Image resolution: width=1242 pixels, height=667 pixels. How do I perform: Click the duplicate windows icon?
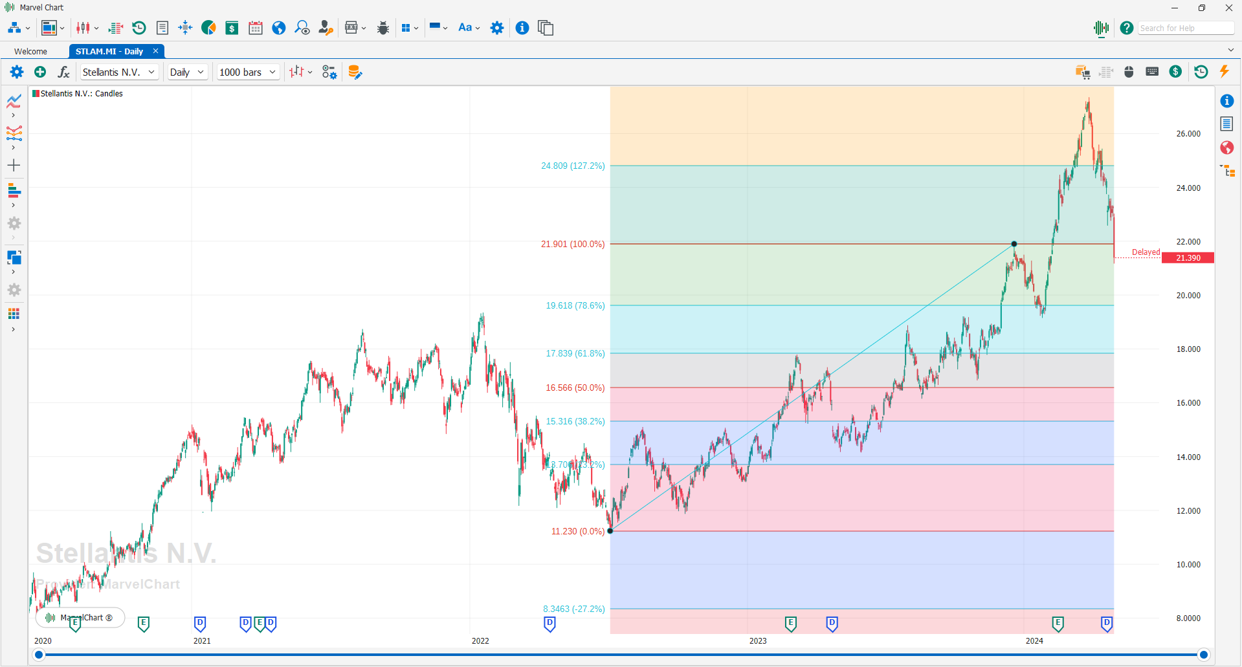[x=546, y=28]
